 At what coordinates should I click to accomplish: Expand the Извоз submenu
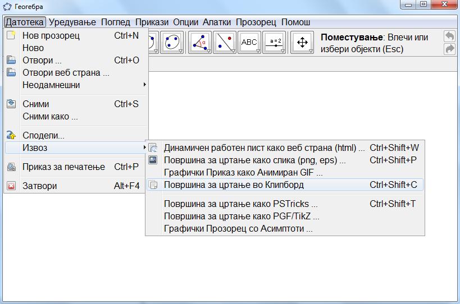pyautogui.click(x=76, y=148)
